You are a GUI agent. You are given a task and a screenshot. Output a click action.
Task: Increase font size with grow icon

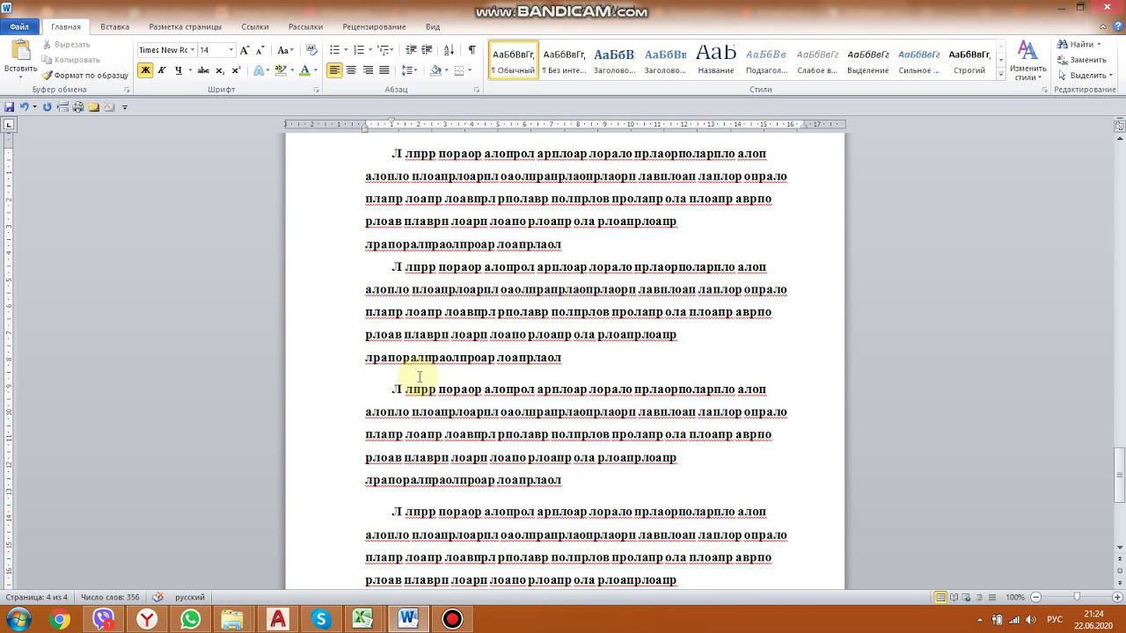(245, 50)
